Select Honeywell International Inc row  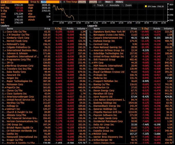tap(44, 137)
